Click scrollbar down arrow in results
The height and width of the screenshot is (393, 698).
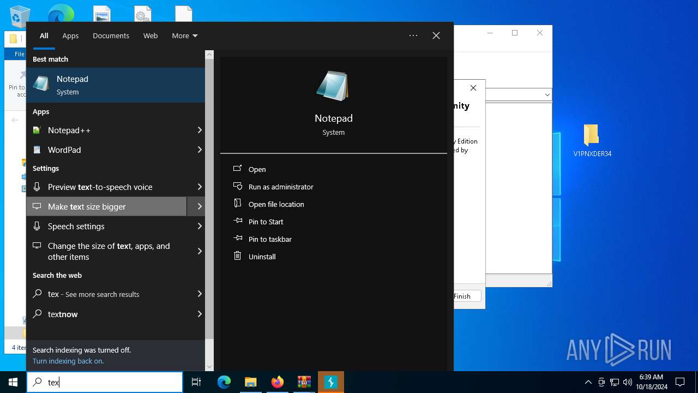coord(209,367)
